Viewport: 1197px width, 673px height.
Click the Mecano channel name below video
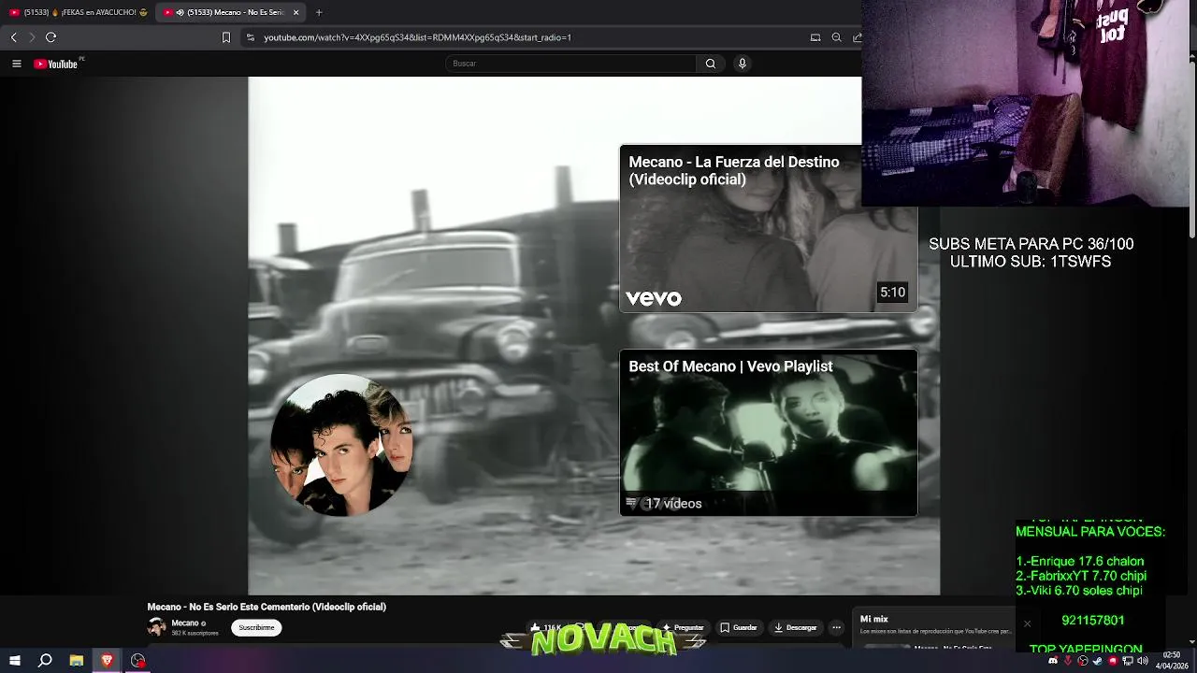(x=185, y=623)
